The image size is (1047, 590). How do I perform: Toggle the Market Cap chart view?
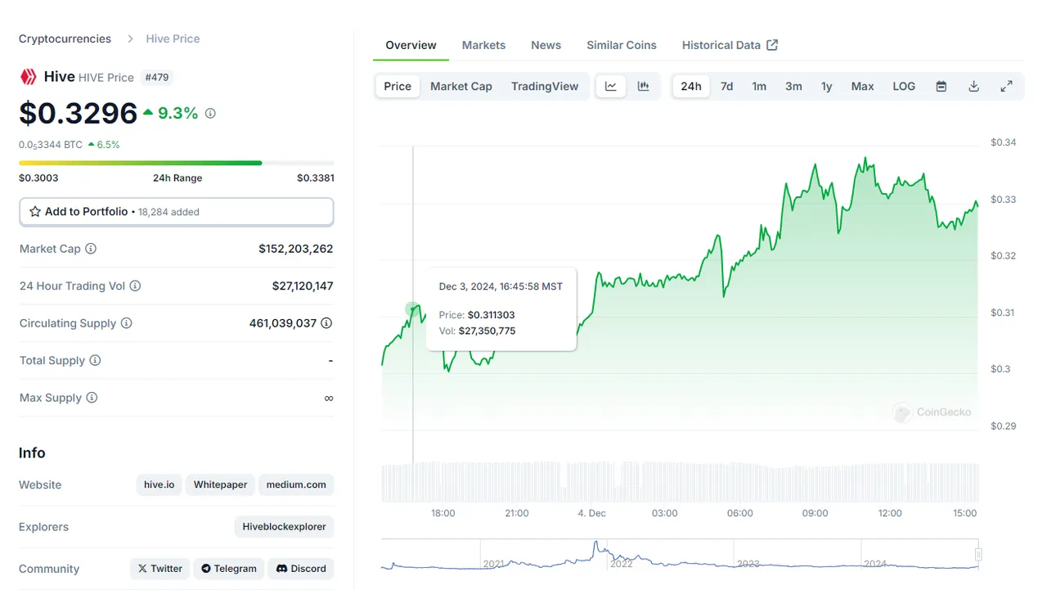pyautogui.click(x=461, y=86)
